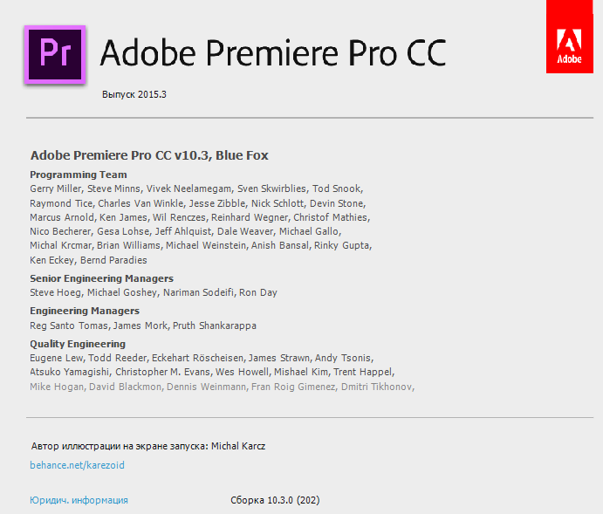Click the name 'Bernd Paradies' in the credits
This screenshot has width=603, height=514.
click(x=113, y=260)
